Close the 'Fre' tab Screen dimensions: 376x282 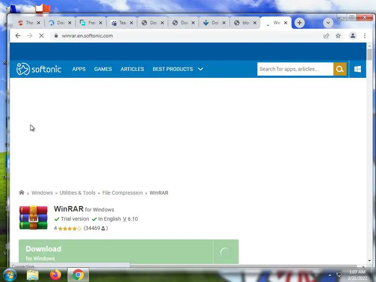101,23
